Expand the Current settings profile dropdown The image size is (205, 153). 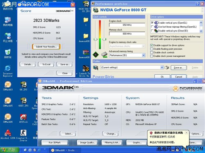coord(162,67)
